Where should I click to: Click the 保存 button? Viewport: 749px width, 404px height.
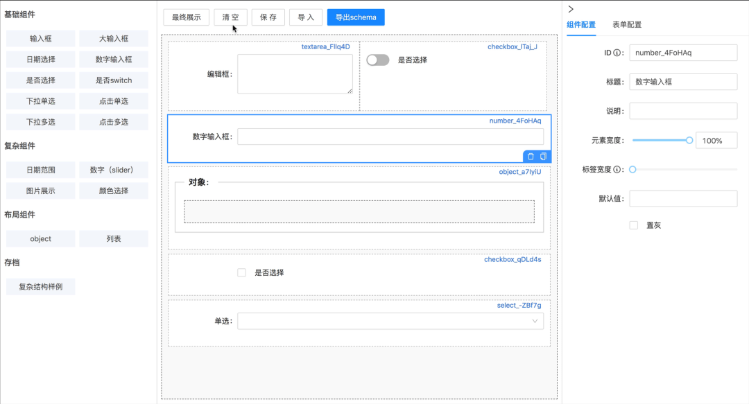pyautogui.click(x=268, y=17)
